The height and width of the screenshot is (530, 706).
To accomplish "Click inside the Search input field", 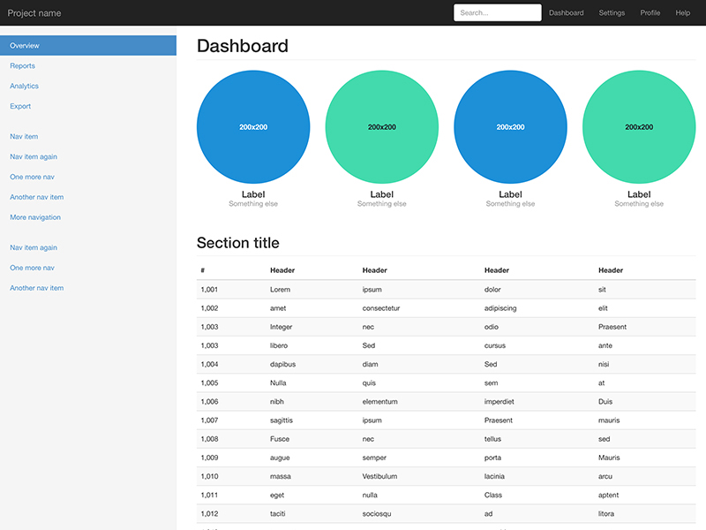I will 496,12.
